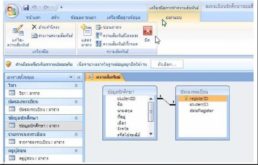Collapse the รายการลงทะเบียน group
Screen dimensions: 258x165
76,134
